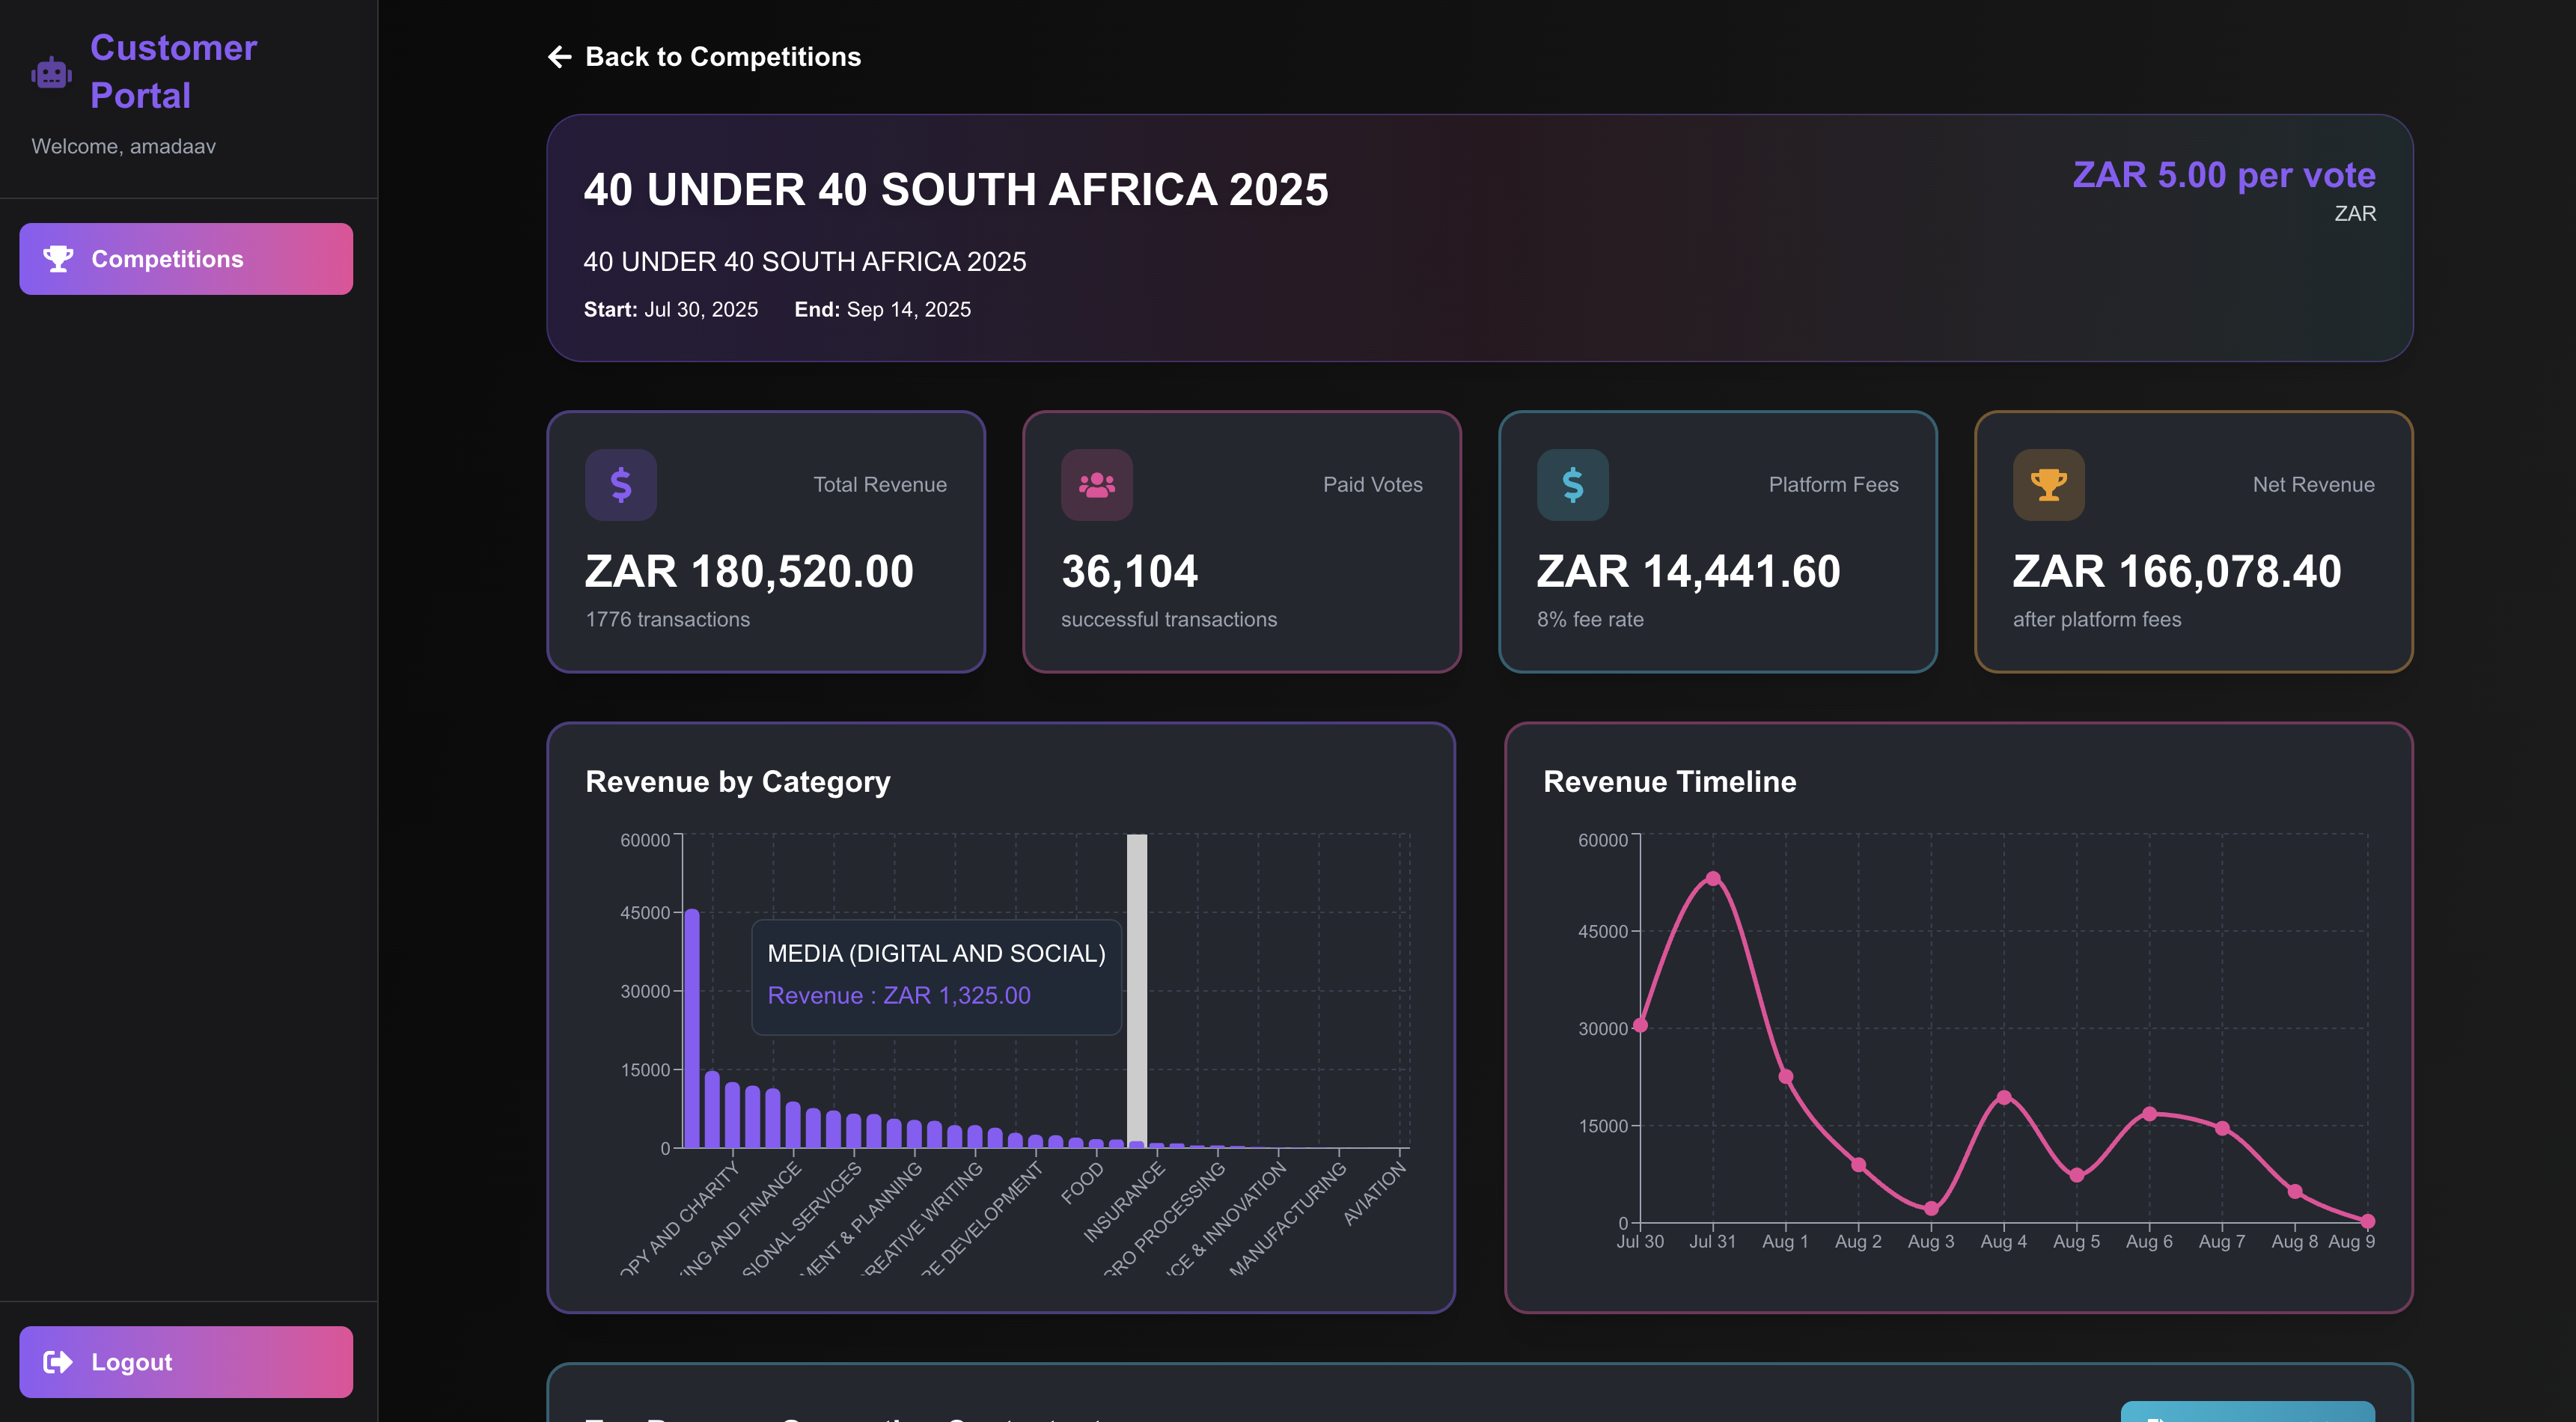
Task: Click the robot logo icon in sidebar
Action: [51, 73]
